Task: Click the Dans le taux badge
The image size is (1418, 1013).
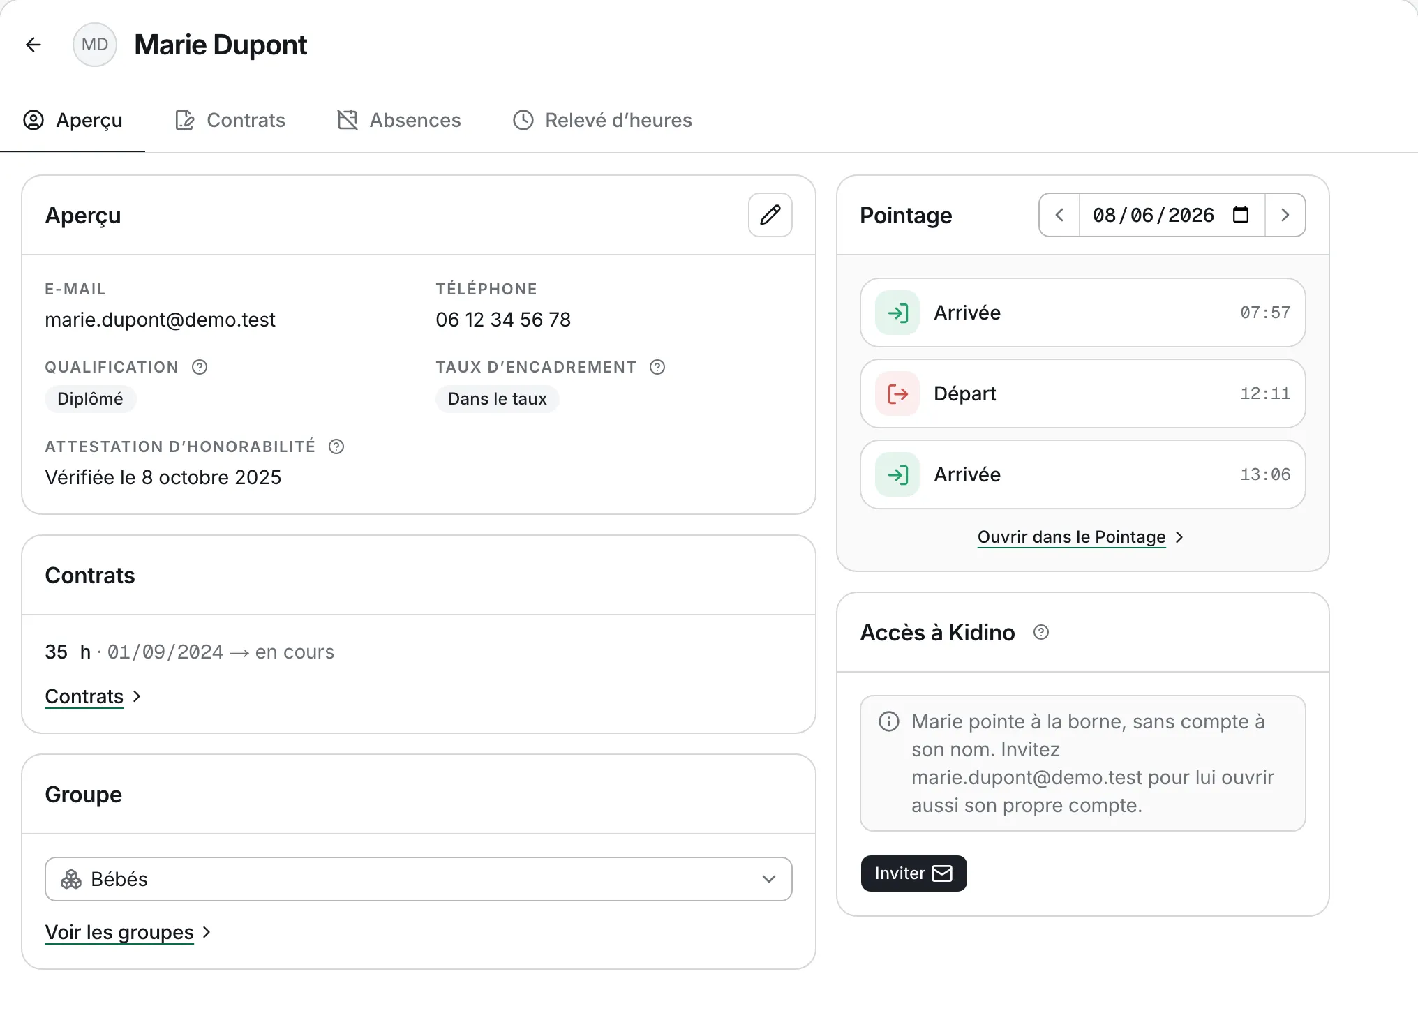Action: (x=498, y=399)
